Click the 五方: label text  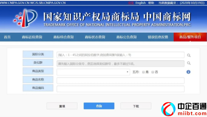pyautogui.click(x=136, y=72)
